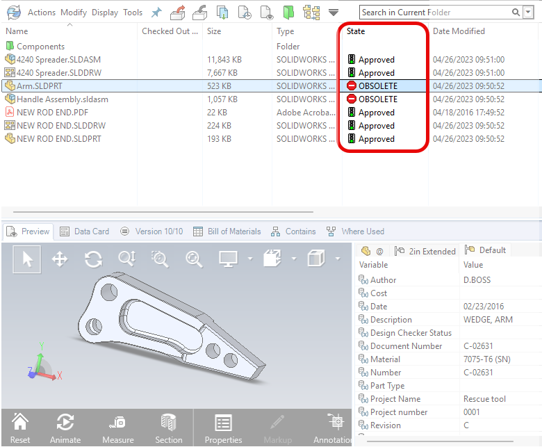Click the search magnifier icon

[516, 13]
